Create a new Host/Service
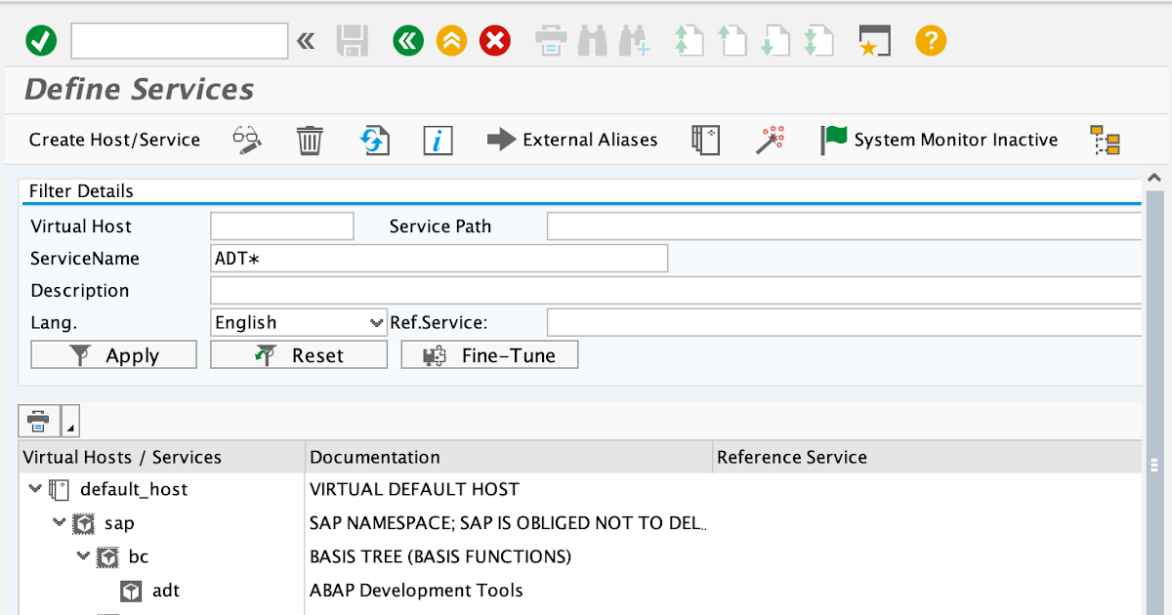Screen dimensions: 1172x615 (114, 140)
